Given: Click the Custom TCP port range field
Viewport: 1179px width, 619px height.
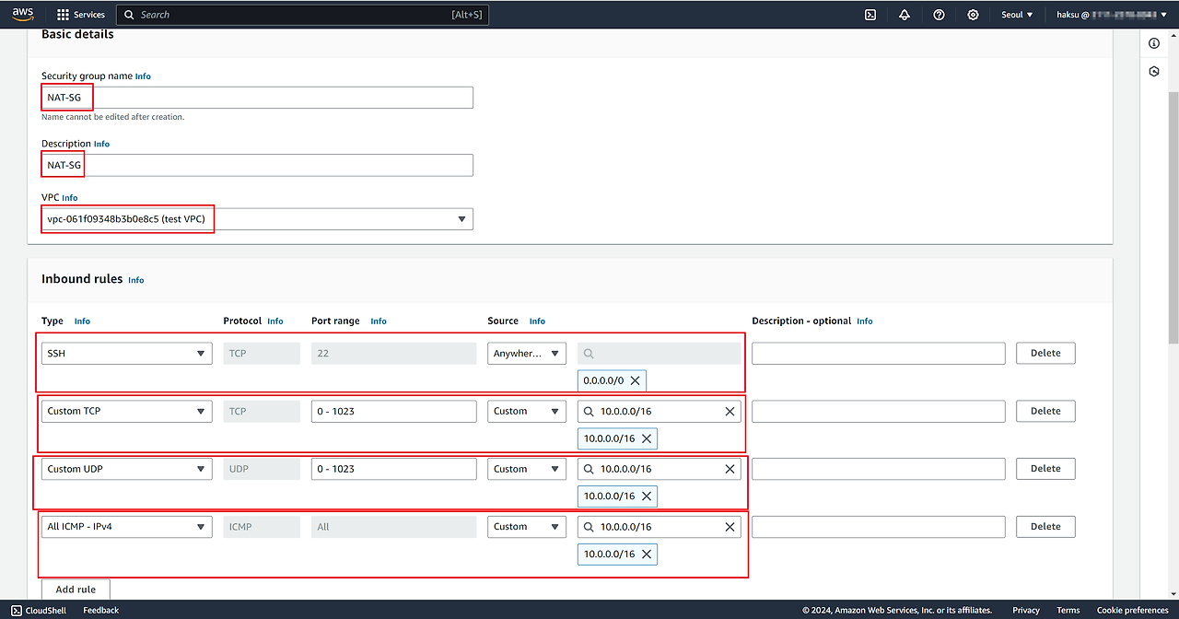Looking at the screenshot, I should [x=393, y=411].
